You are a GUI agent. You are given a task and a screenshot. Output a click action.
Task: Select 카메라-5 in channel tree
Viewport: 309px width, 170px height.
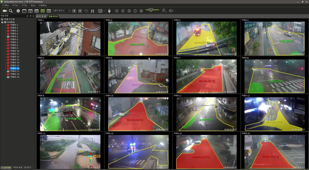(x=14, y=37)
